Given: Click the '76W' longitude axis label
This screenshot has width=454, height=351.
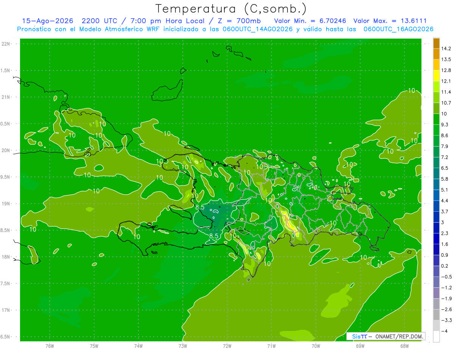Looking at the screenshot, I should tap(50, 346).
